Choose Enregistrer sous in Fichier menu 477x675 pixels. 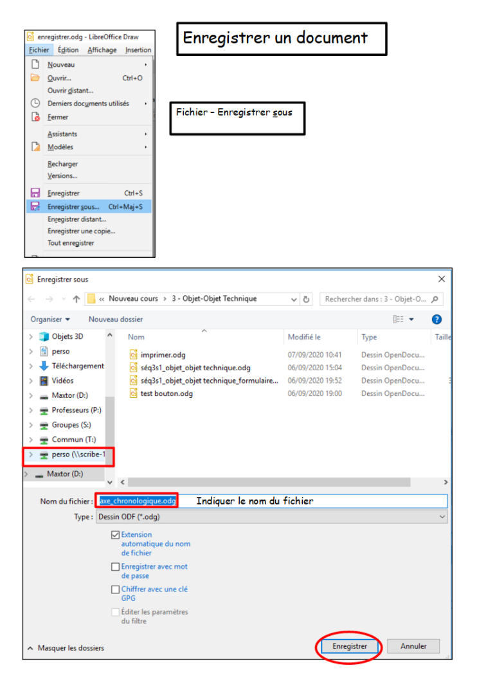(x=73, y=207)
